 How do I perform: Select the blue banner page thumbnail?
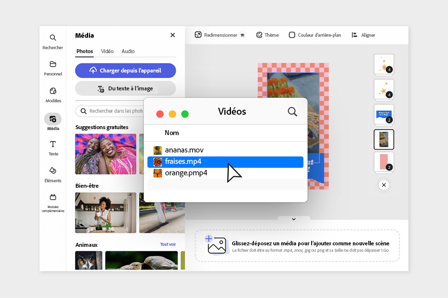tap(384, 115)
